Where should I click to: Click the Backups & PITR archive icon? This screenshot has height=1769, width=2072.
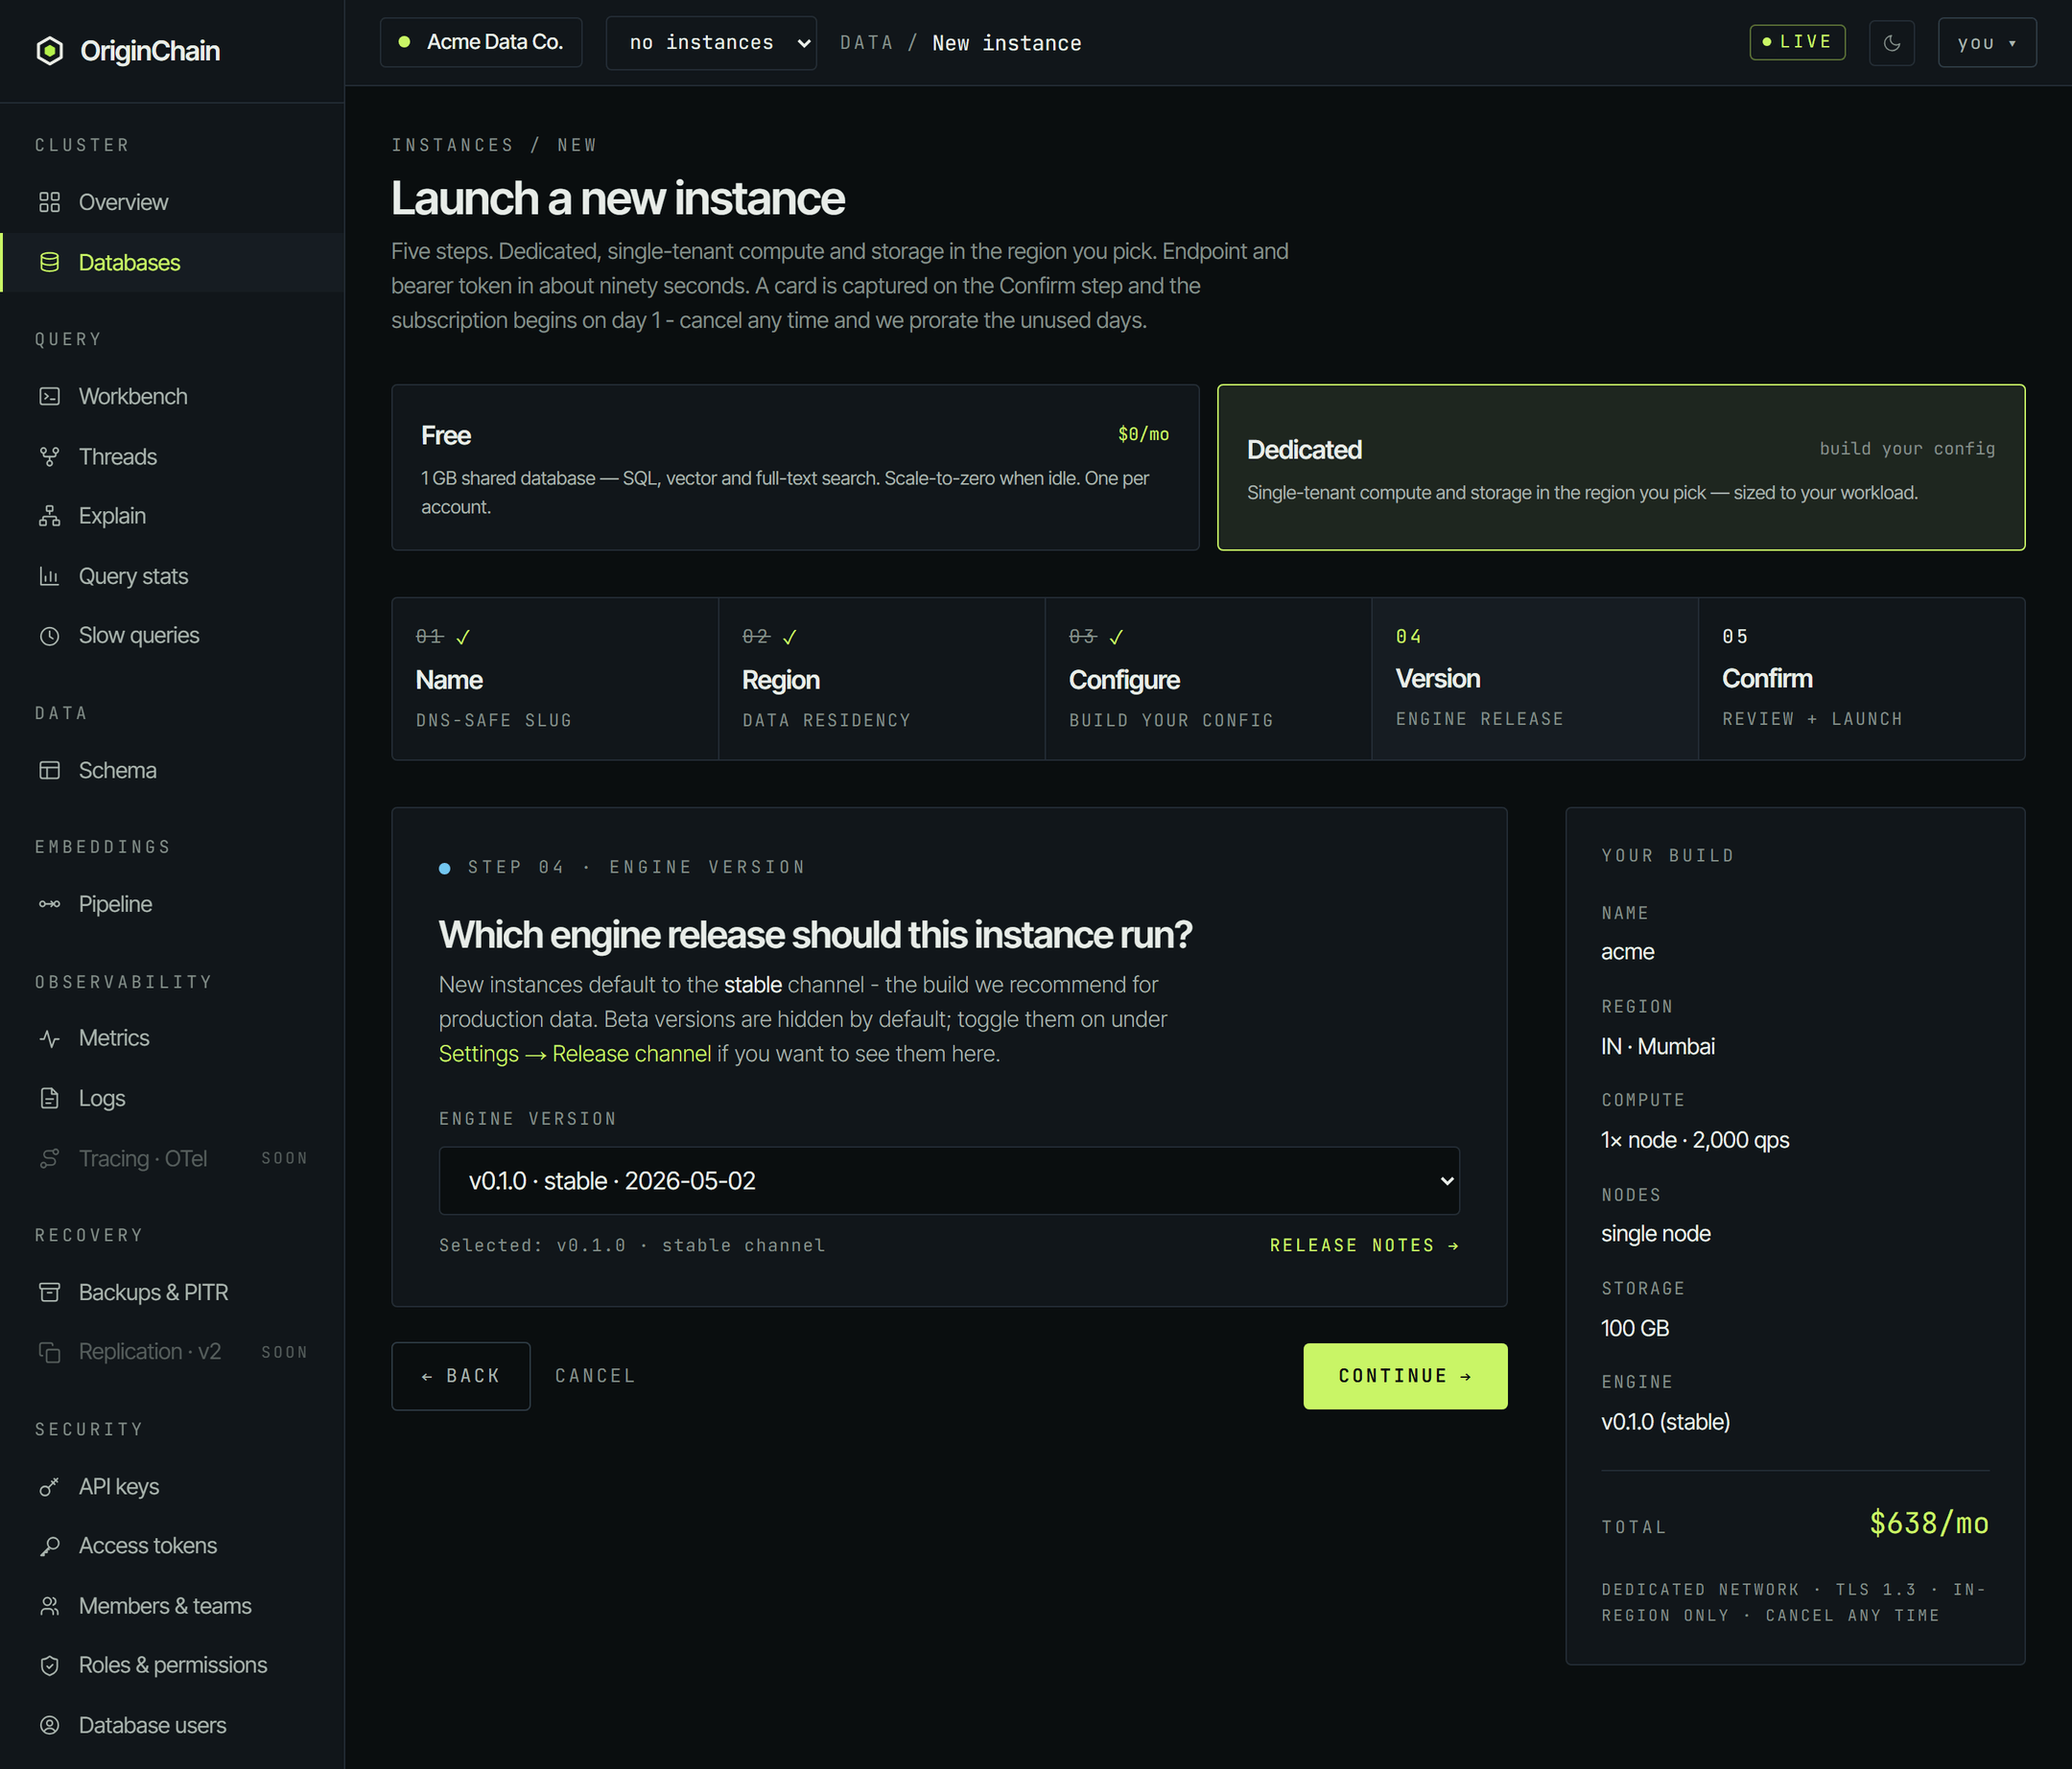(x=49, y=1292)
